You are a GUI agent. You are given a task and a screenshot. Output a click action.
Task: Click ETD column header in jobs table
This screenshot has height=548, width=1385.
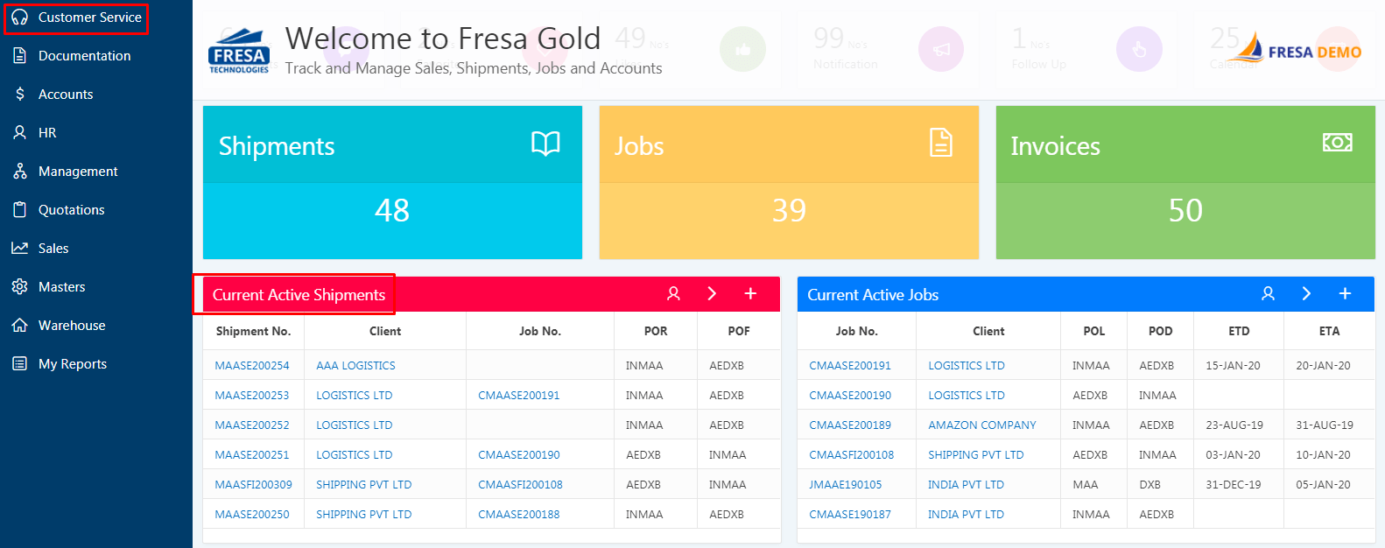click(1239, 331)
